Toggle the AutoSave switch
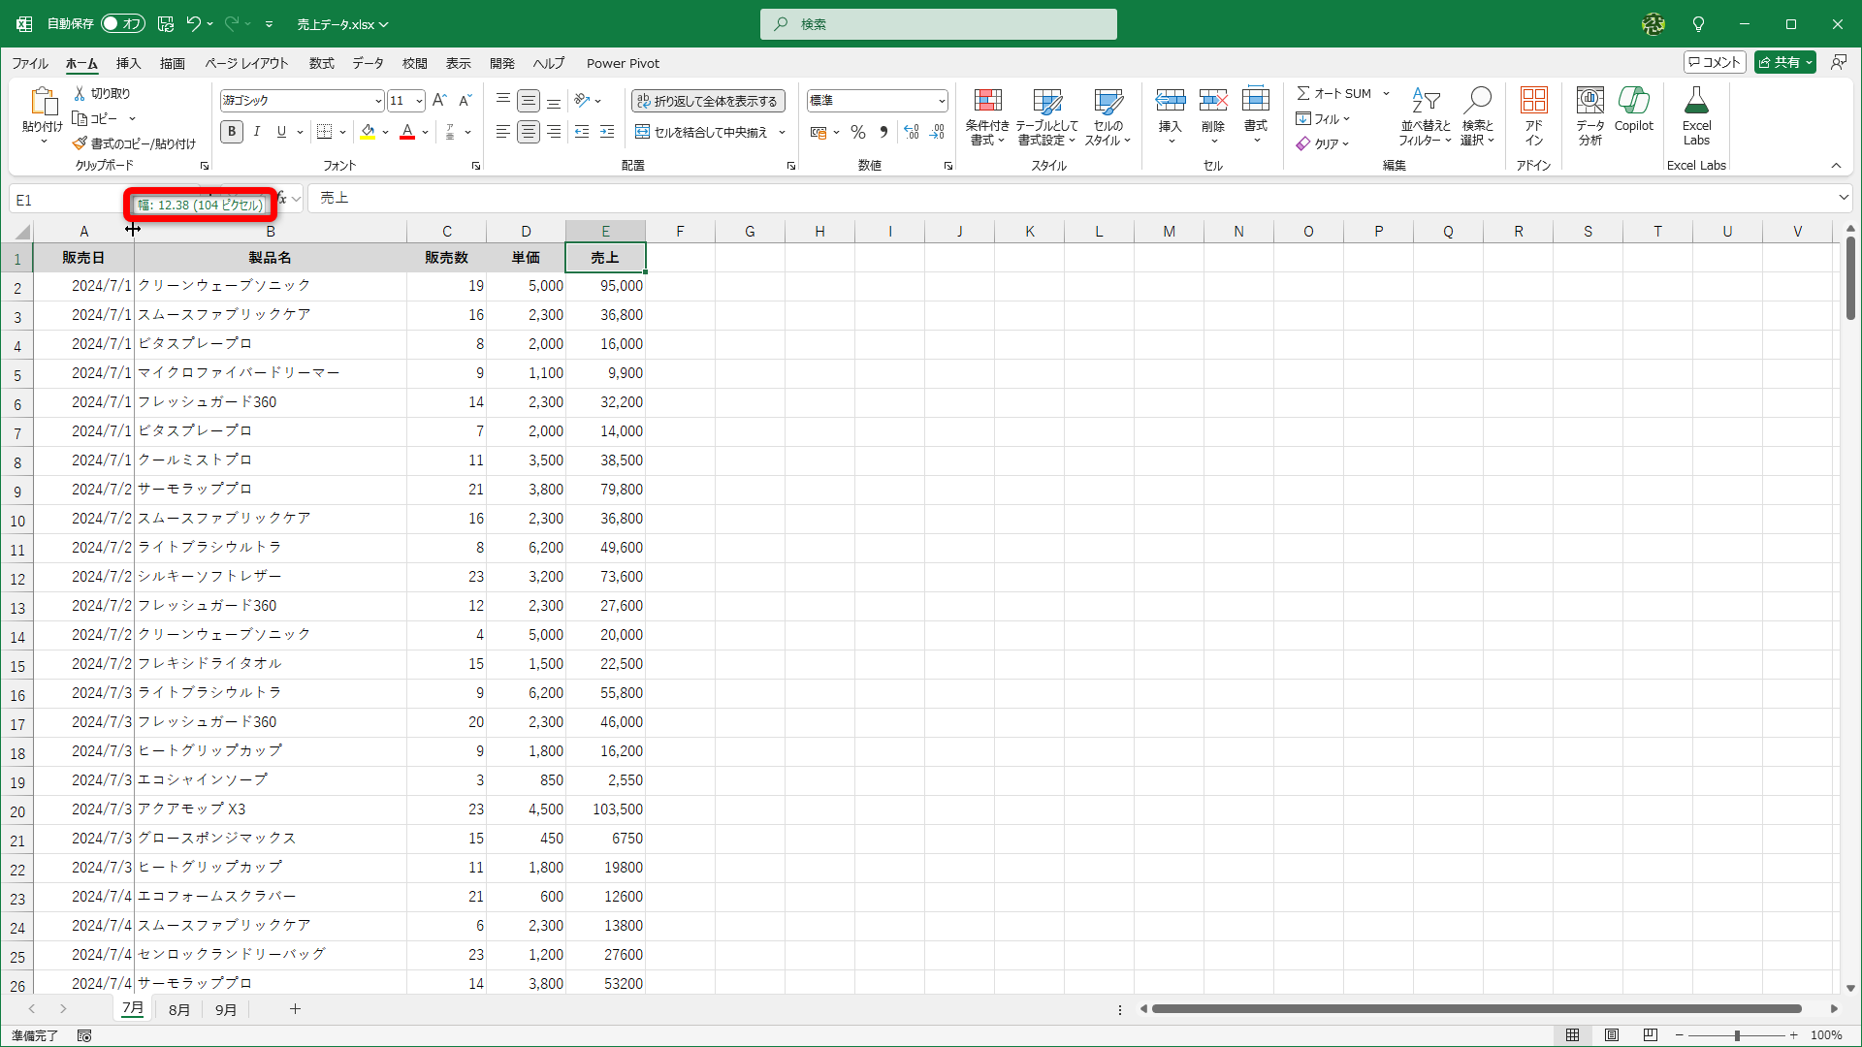 (x=122, y=23)
